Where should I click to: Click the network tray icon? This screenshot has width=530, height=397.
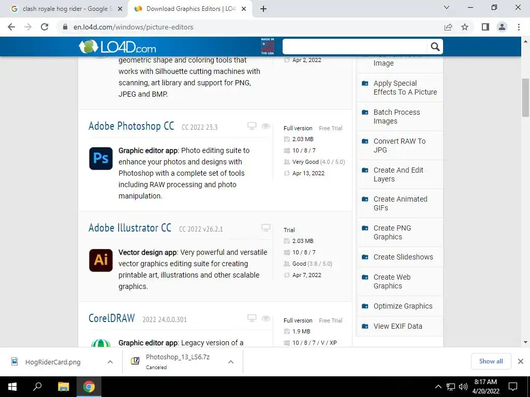click(x=451, y=387)
